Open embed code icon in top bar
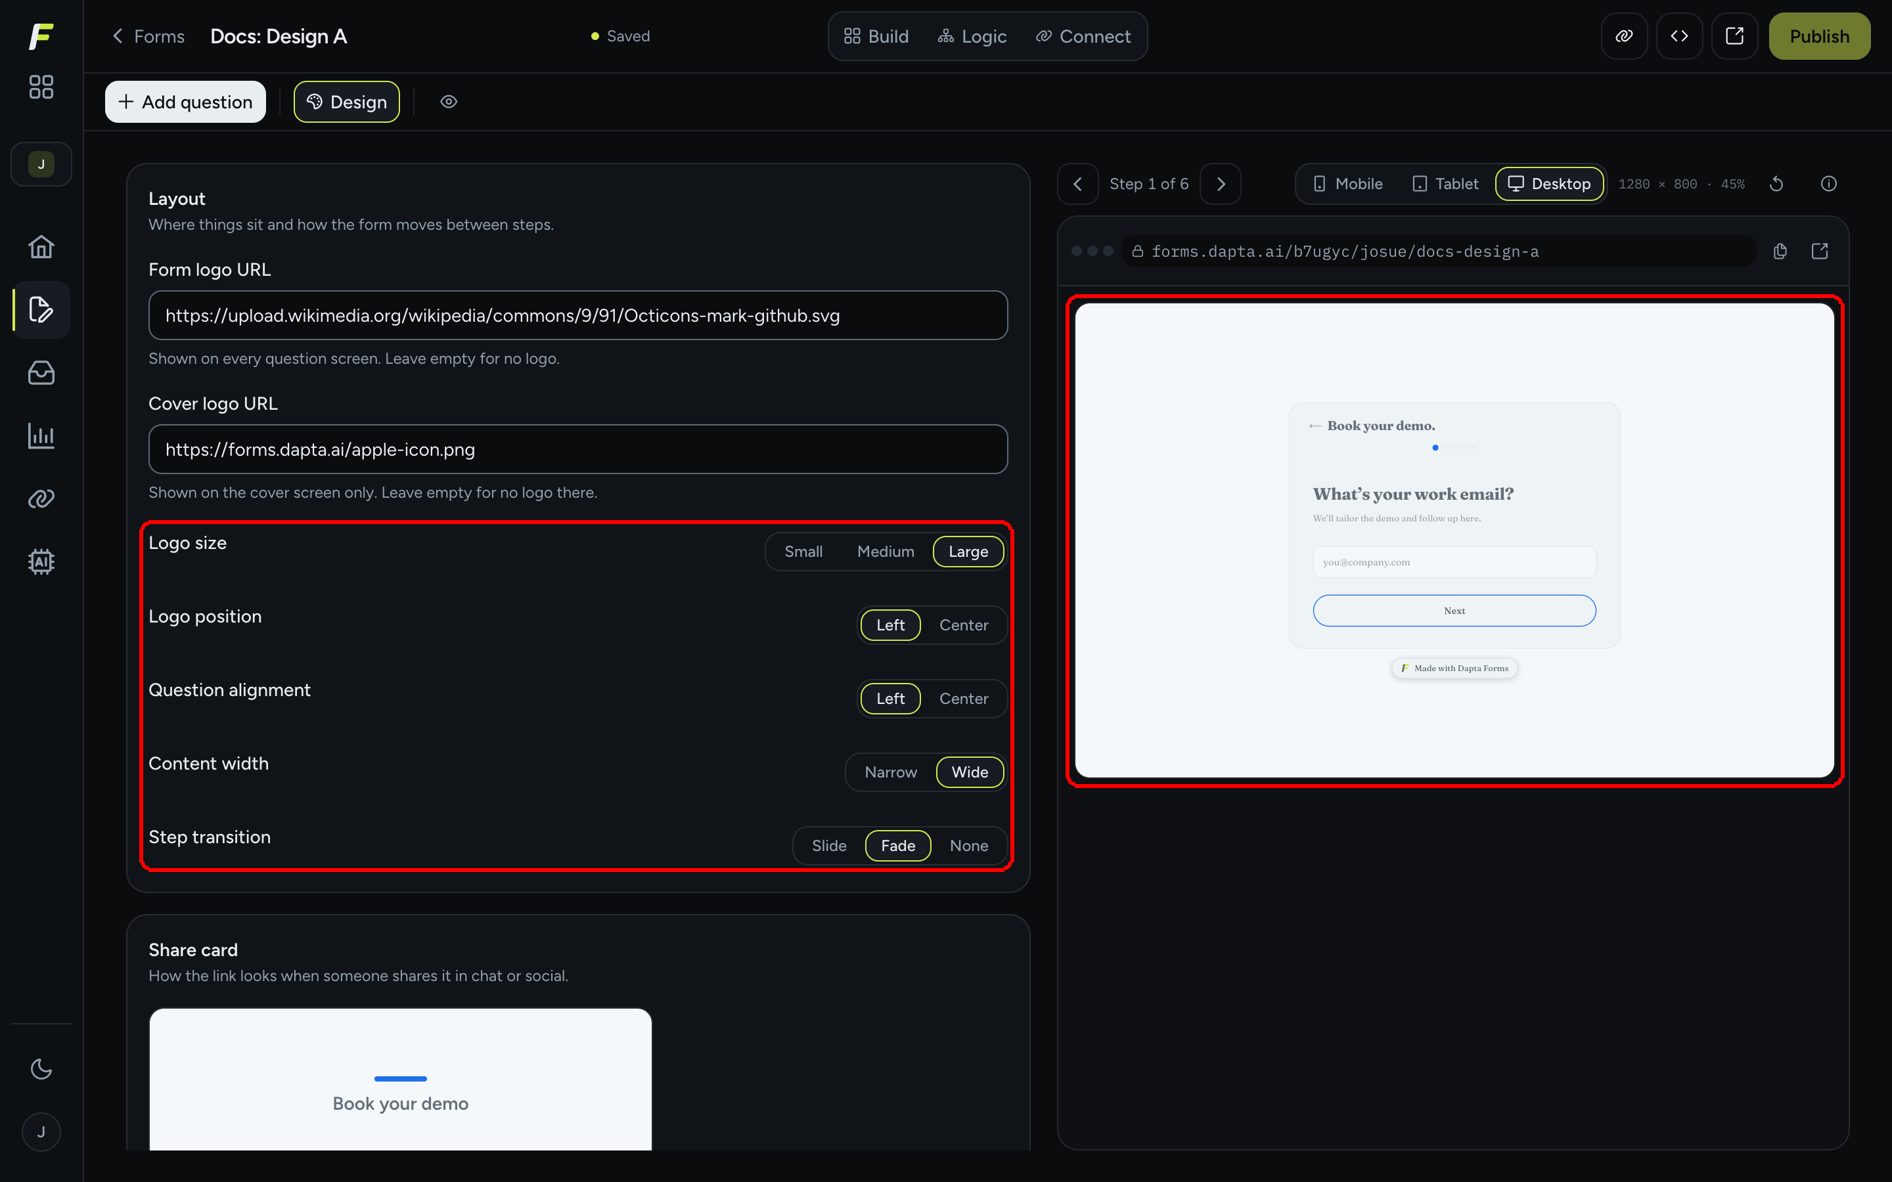Image resolution: width=1892 pixels, height=1182 pixels. (1678, 36)
